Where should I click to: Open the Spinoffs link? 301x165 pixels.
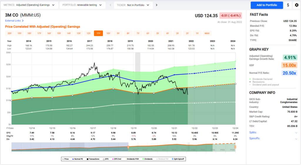click(x=255, y=138)
